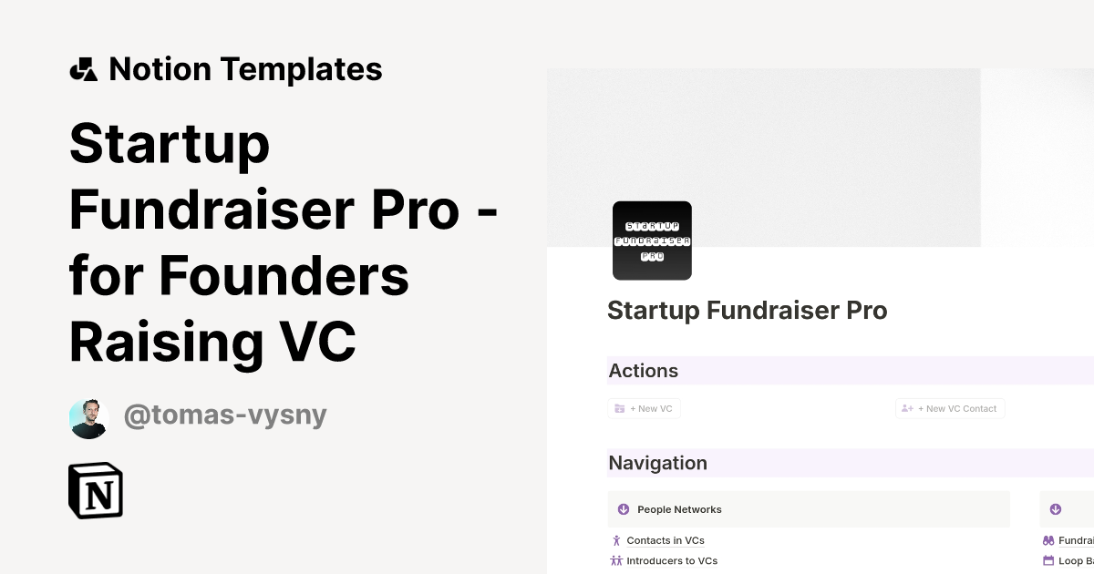
Task: Click the person-plus icon beside New VC Contact
Action: (907, 408)
